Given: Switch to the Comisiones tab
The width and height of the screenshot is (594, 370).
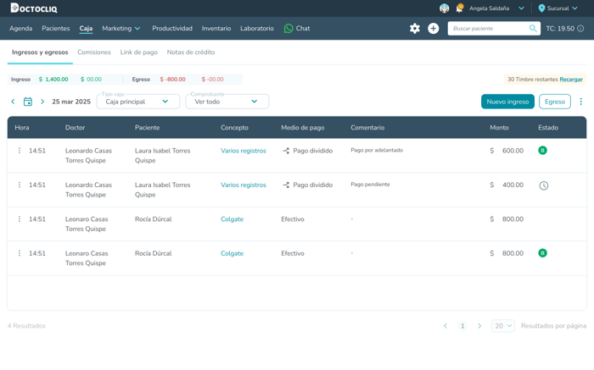Looking at the screenshot, I should (94, 52).
